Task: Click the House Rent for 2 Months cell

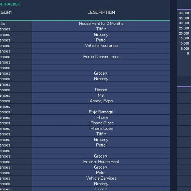Action: point(101,23)
